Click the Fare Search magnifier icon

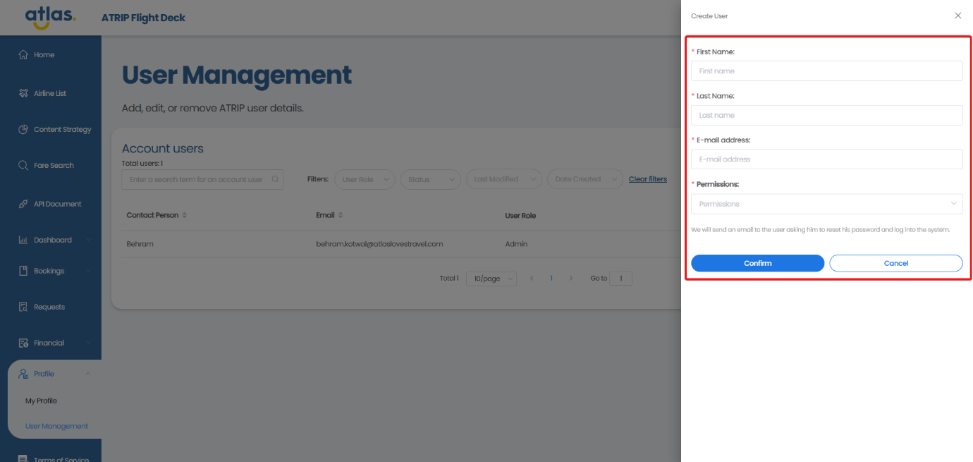[x=23, y=166]
